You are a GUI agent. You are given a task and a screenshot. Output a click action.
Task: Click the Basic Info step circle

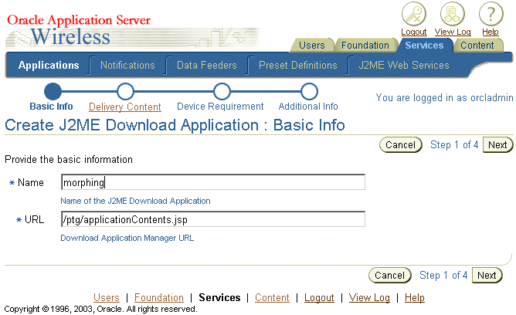(x=53, y=91)
